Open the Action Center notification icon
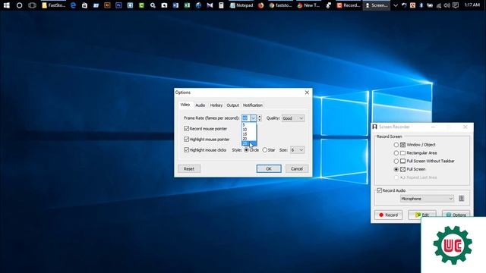The width and height of the screenshot is (486, 273). tap(456, 5)
